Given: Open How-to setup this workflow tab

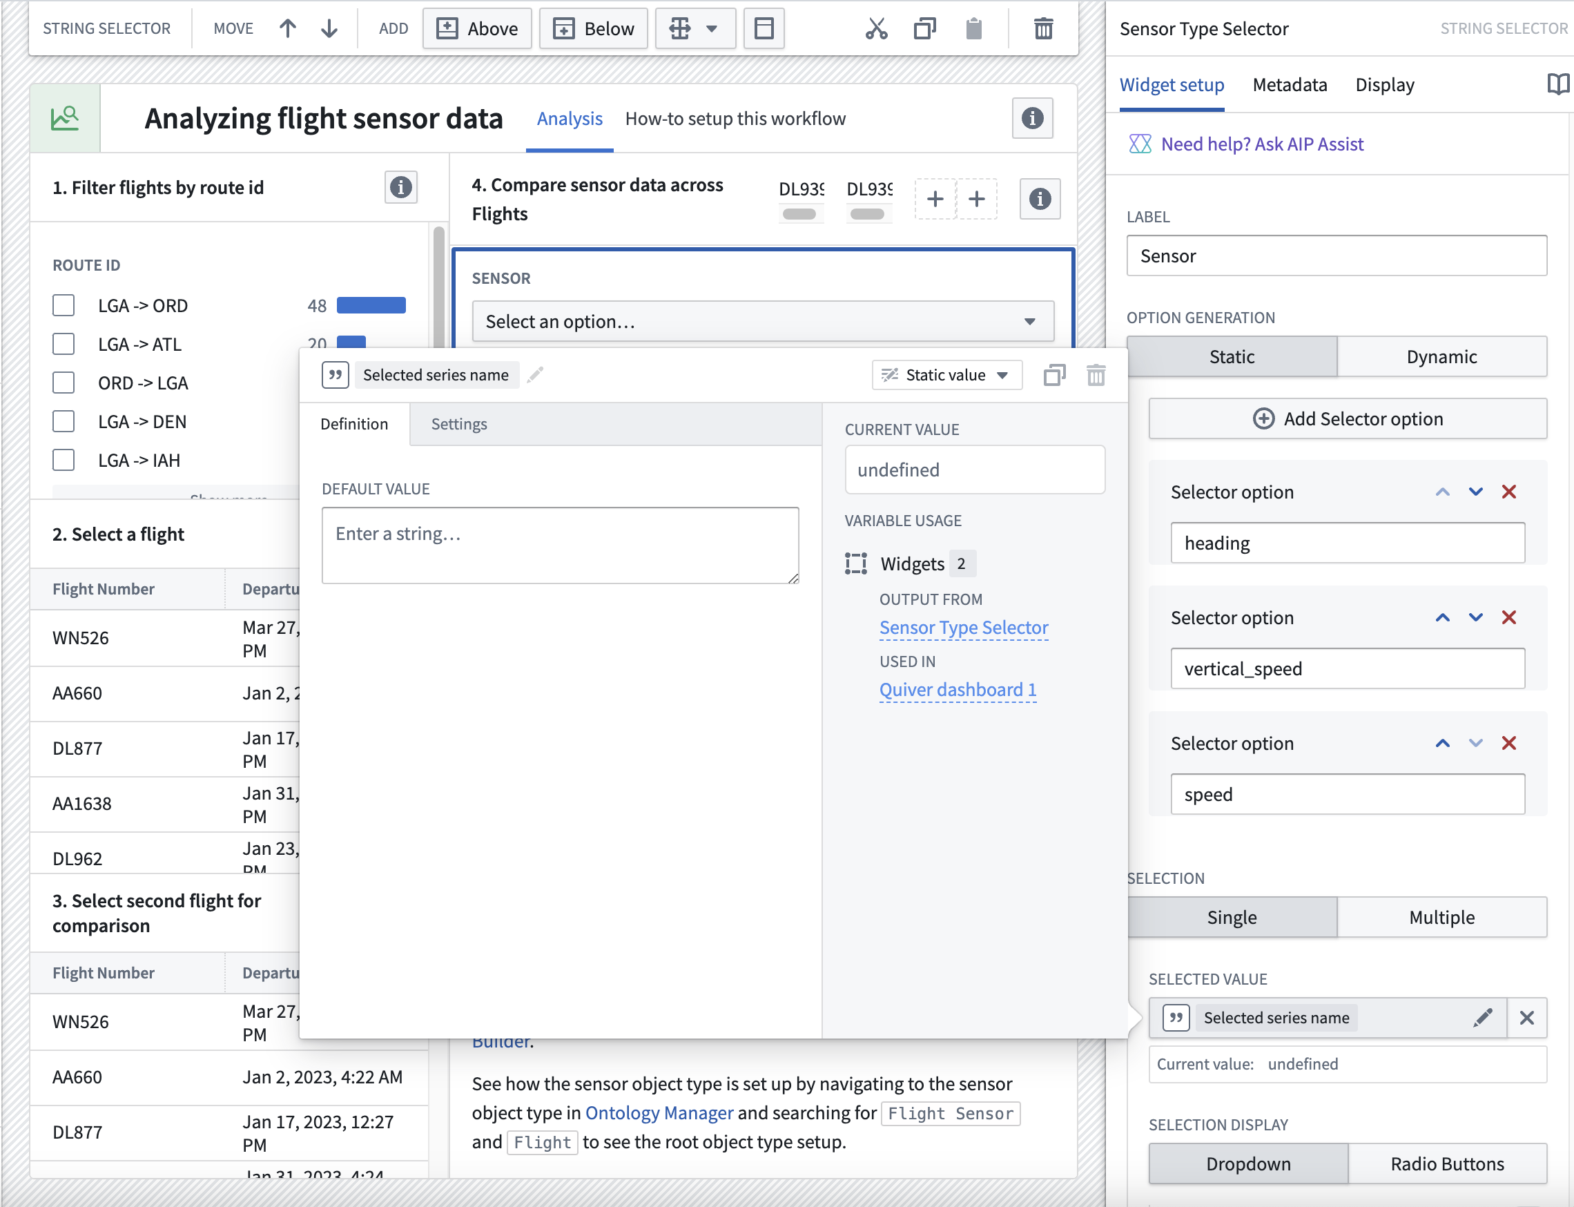Looking at the screenshot, I should point(735,119).
